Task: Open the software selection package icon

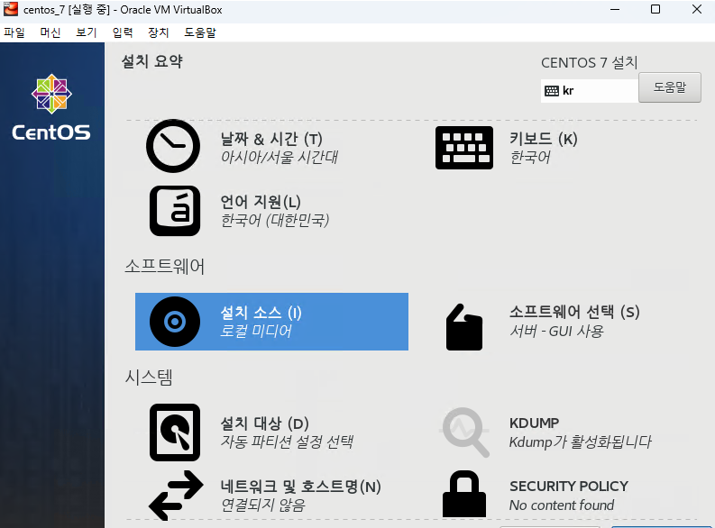Action: tap(463, 327)
